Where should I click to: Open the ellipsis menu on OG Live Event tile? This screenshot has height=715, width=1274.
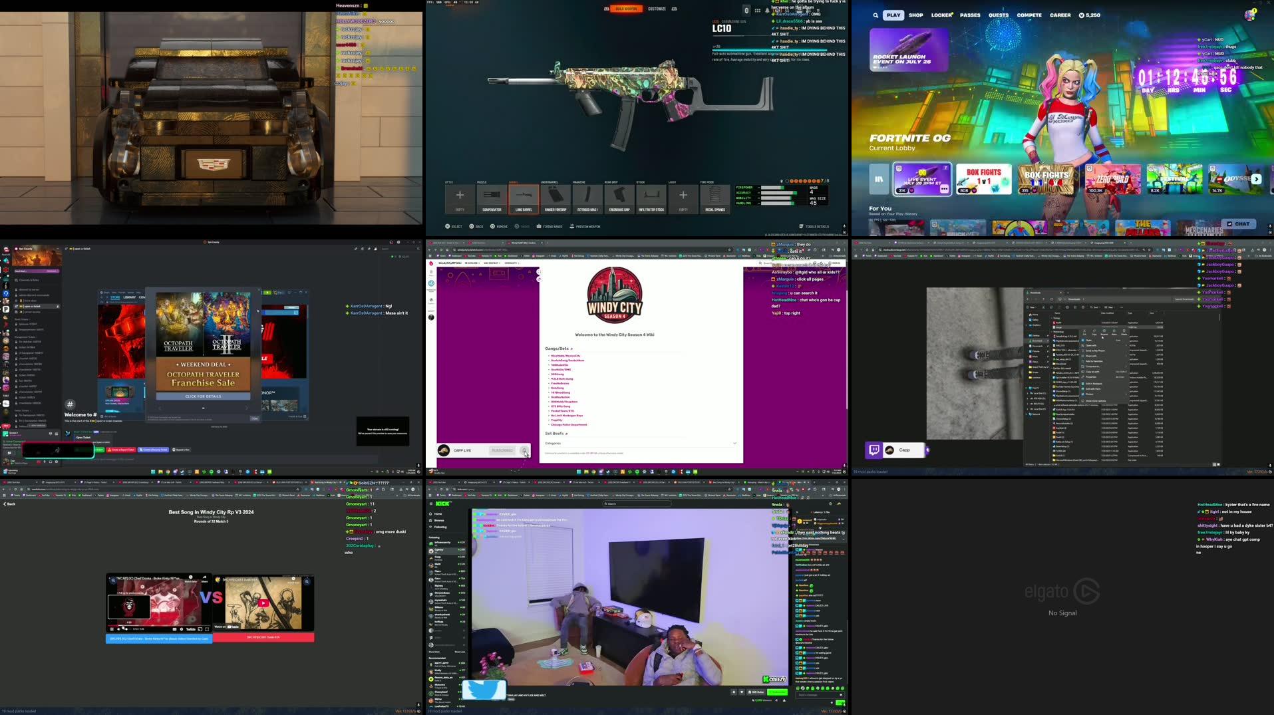[x=944, y=189]
